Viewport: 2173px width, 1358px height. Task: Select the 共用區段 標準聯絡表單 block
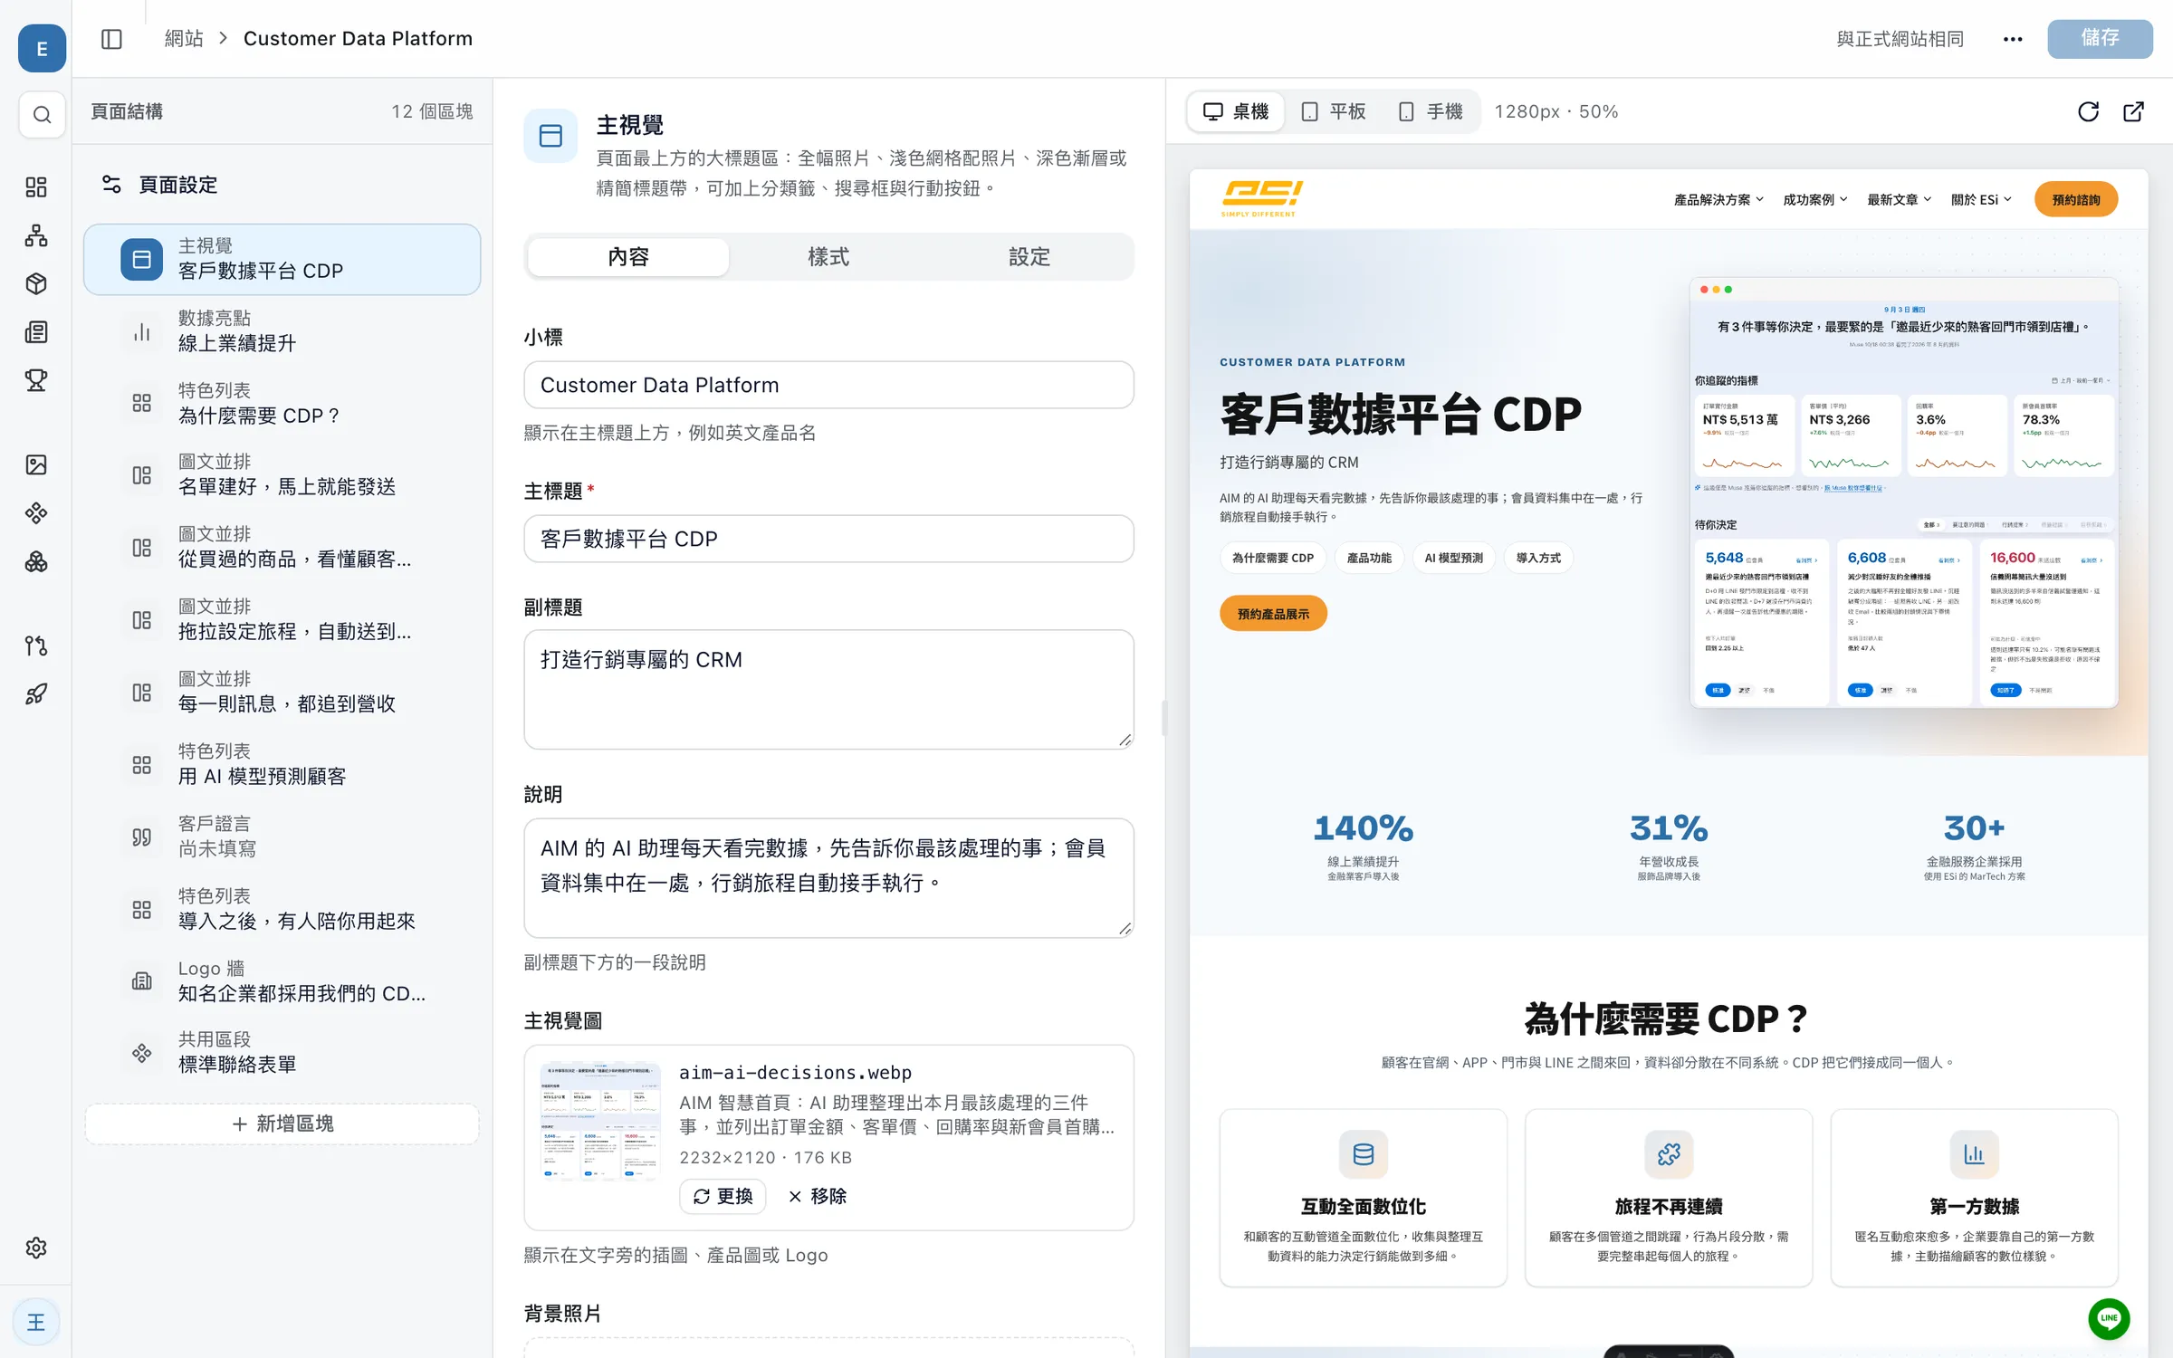pyautogui.click(x=282, y=1052)
